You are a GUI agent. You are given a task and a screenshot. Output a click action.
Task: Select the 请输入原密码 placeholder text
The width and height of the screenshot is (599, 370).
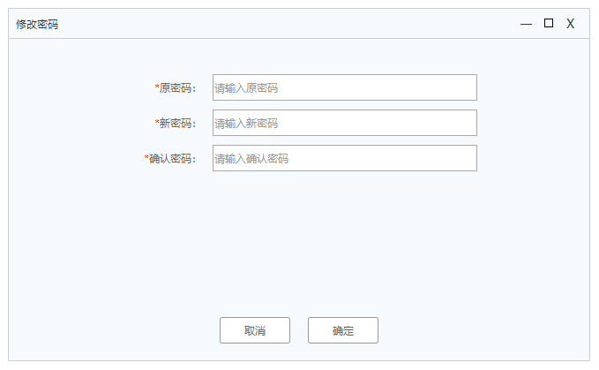[246, 88]
